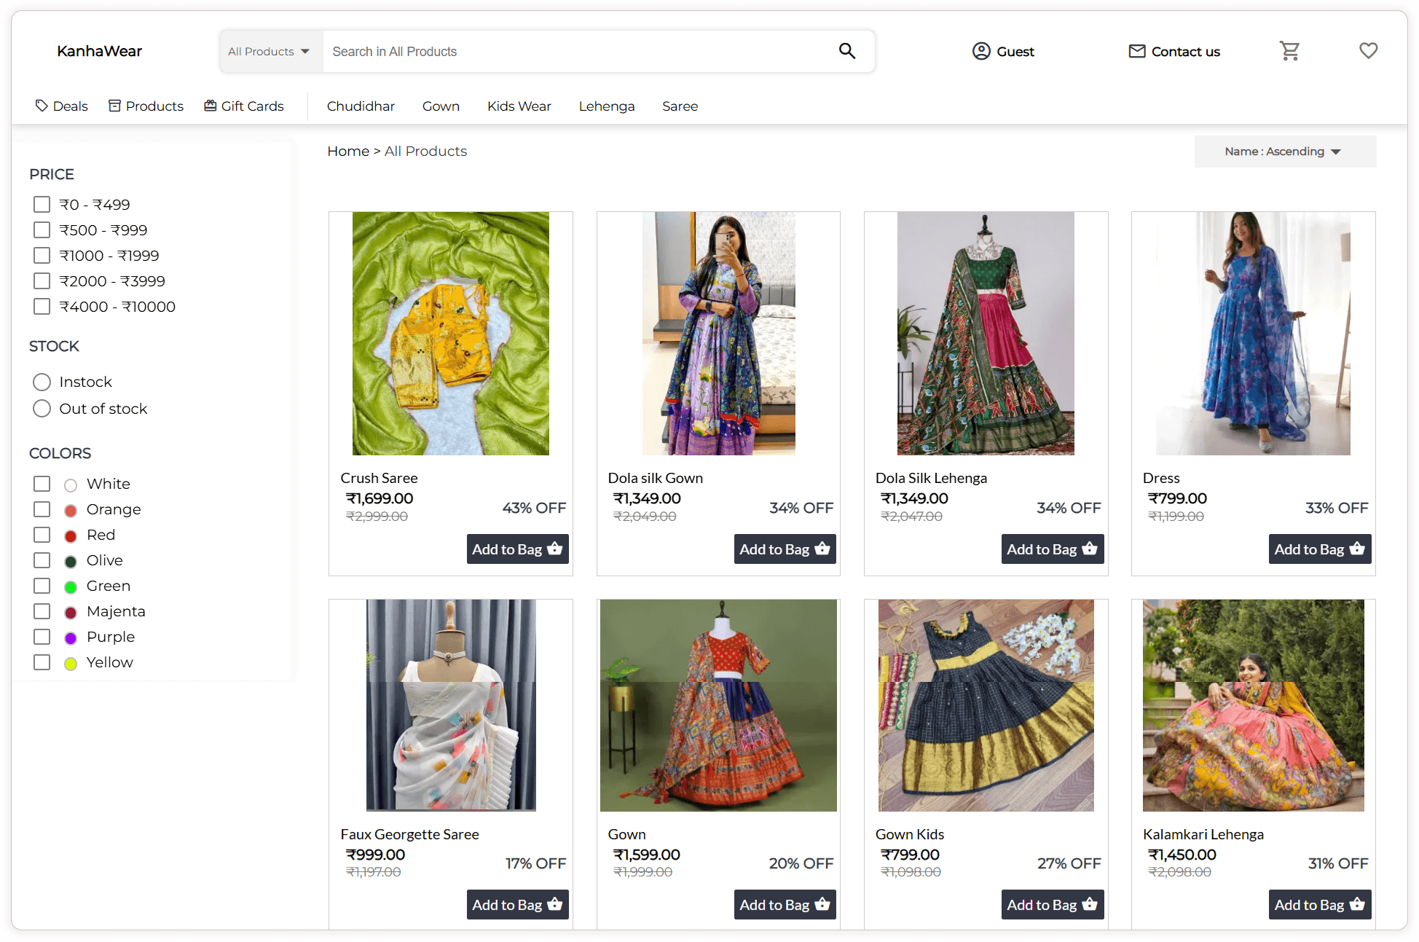Go to the Kids Wear category
The image size is (1419, 942).
[519, 106]
